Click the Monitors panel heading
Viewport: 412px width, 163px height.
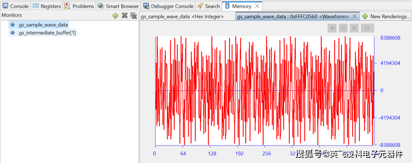[x=12, y=15]
